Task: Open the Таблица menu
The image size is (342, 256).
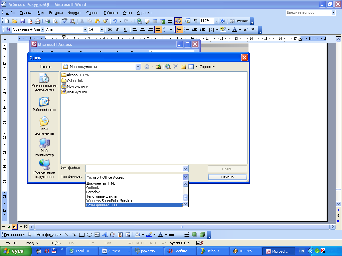Action: (x=111, y=13)
